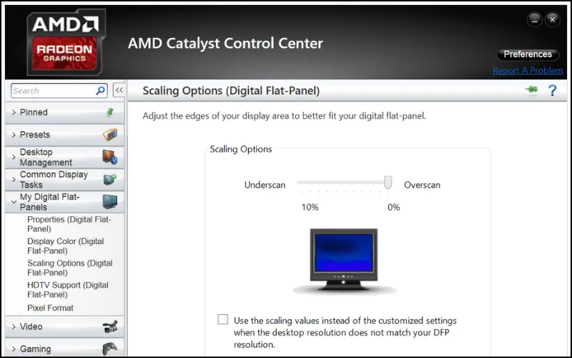Collapse My Digital Flat-Panels chevron

(x=14, y=202)
